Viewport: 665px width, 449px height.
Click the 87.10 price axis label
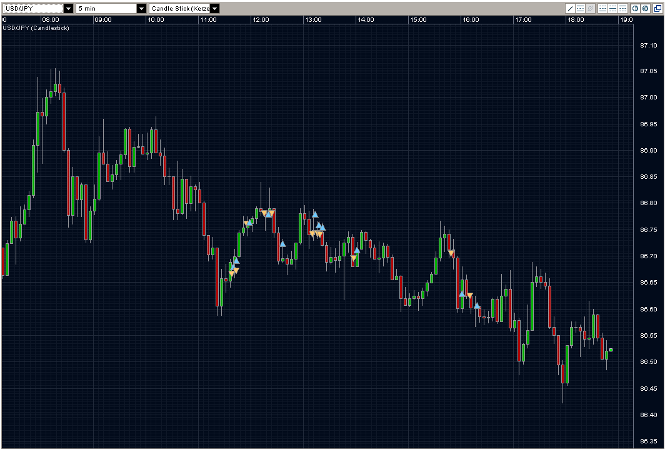tap(649, 46)
